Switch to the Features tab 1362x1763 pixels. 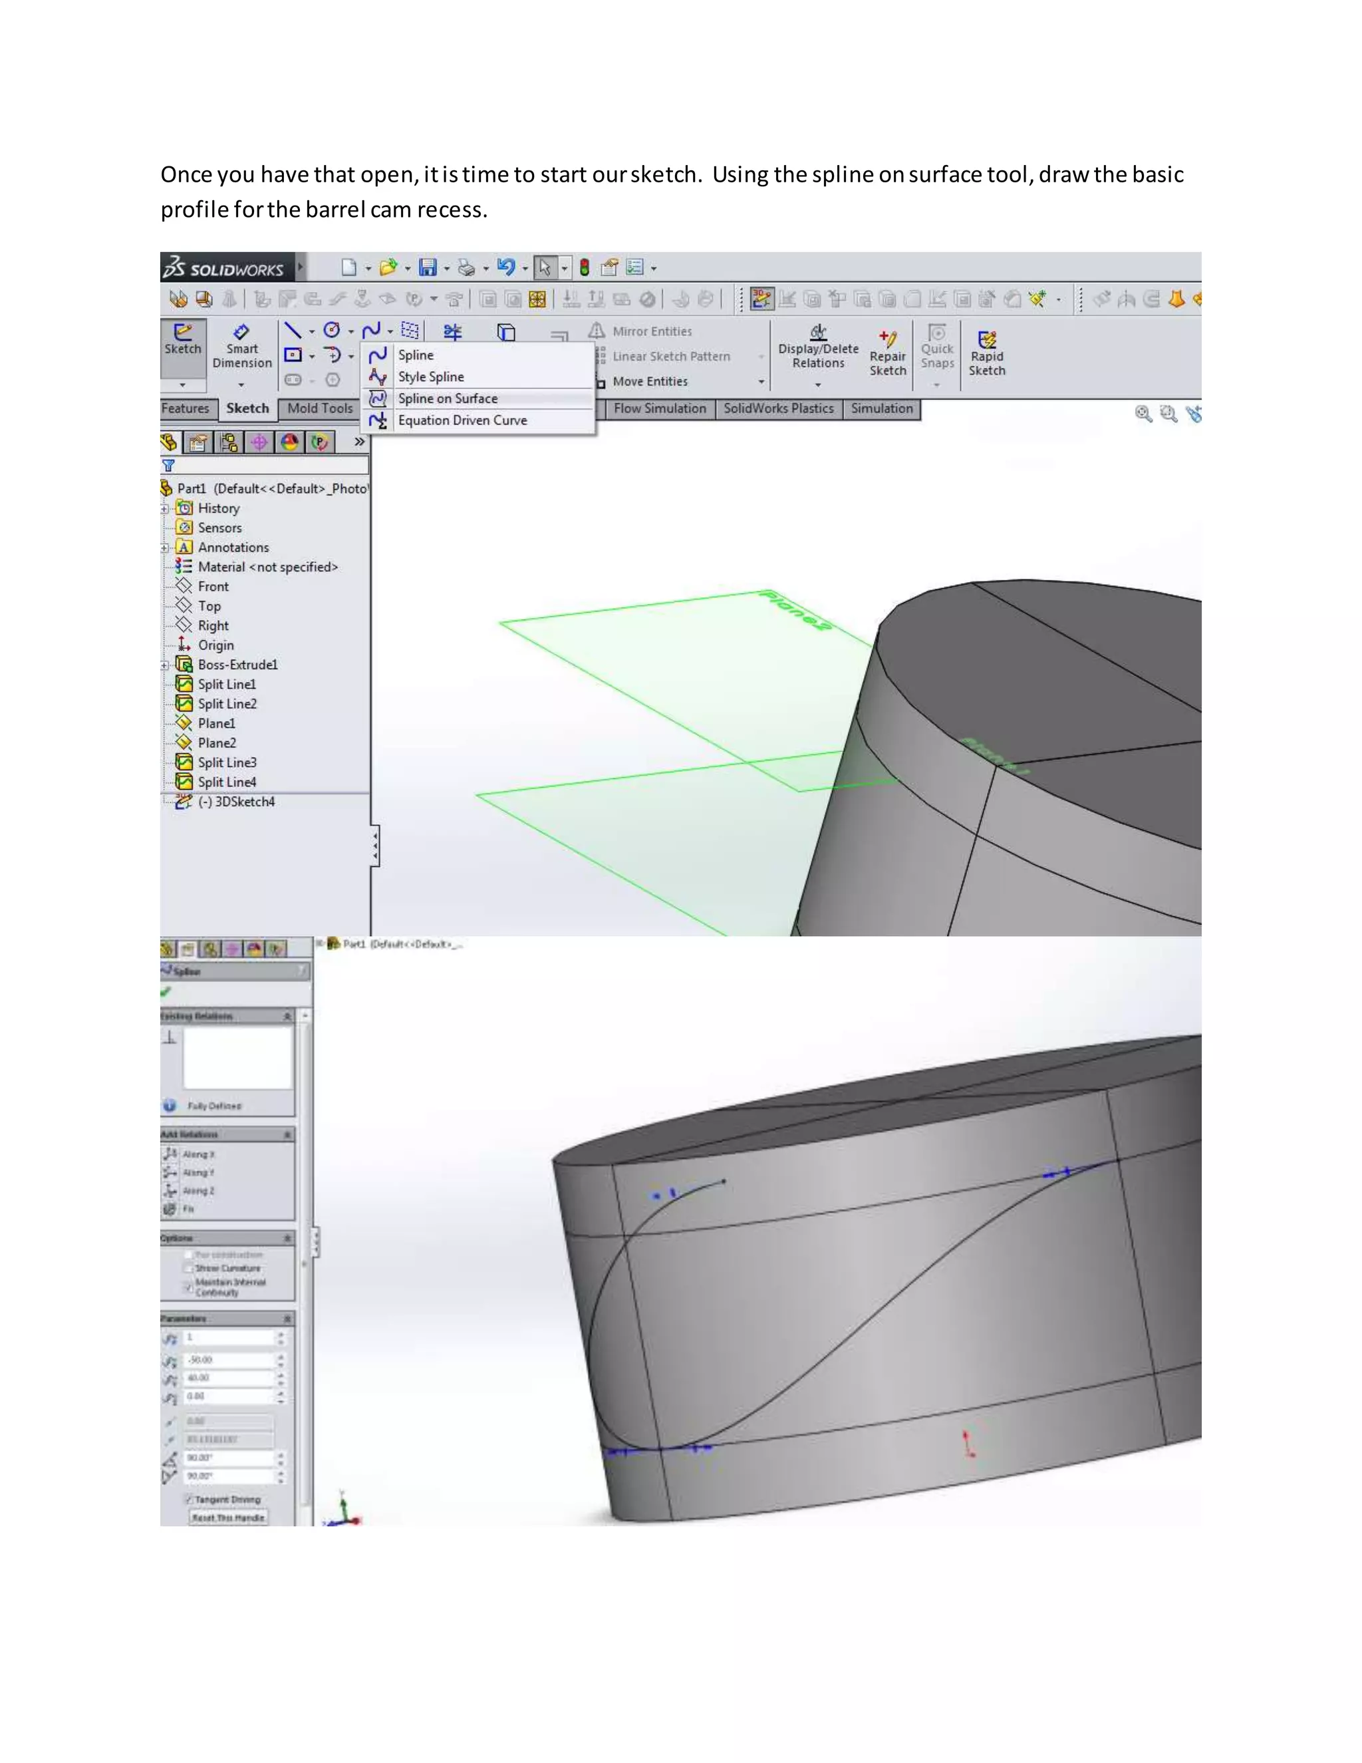(x=186, y=408)
